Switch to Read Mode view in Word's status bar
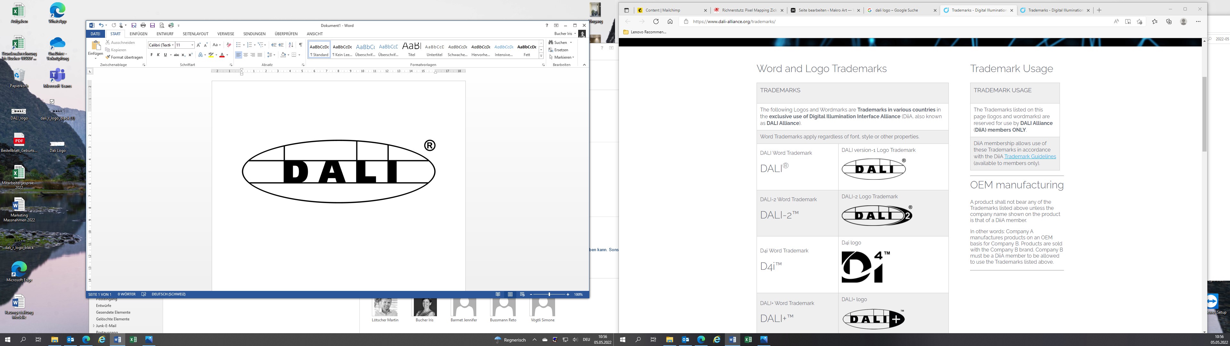The width and height of the screenshot is (1230, 346). 498,294
